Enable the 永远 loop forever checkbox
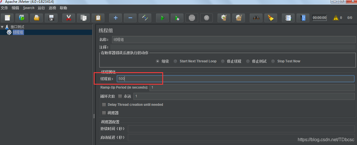 click(x=120, y=96)
